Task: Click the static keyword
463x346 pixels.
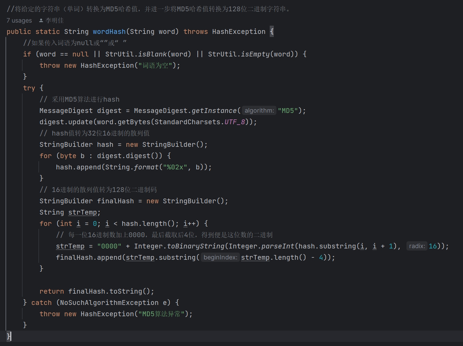Action: point(48,31)
